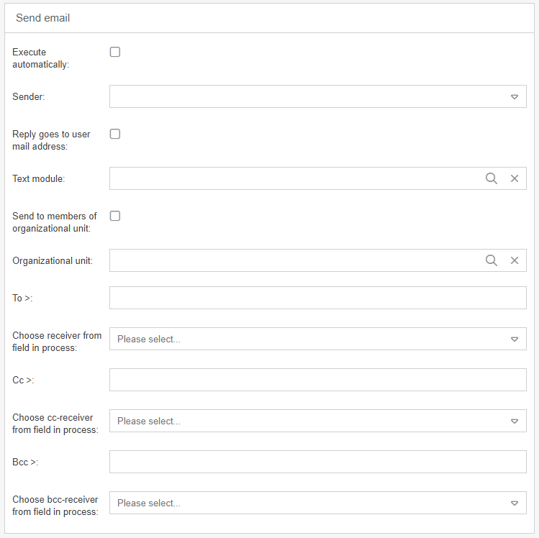The image size is (539, 538).
Task: Tick Reply goes to user mail address
Action: 115,134
